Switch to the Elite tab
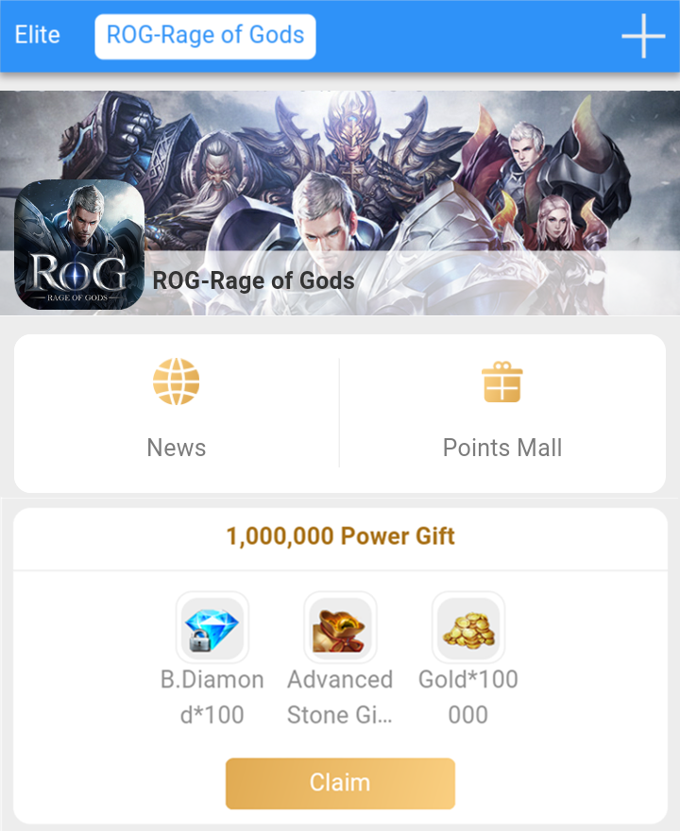This screenshot has height=831, width=680. click(x=37, y=35)
